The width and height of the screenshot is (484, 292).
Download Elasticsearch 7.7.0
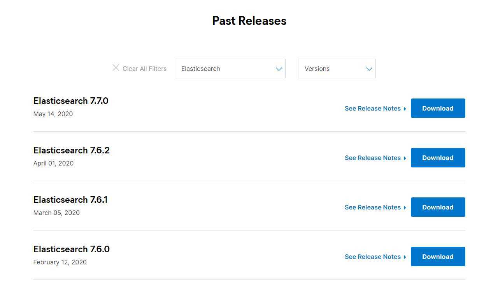438,108
